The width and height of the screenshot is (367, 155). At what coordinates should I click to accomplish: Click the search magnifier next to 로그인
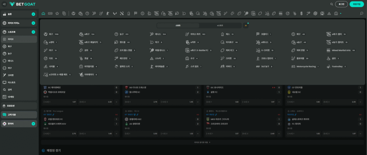[332, 4]
